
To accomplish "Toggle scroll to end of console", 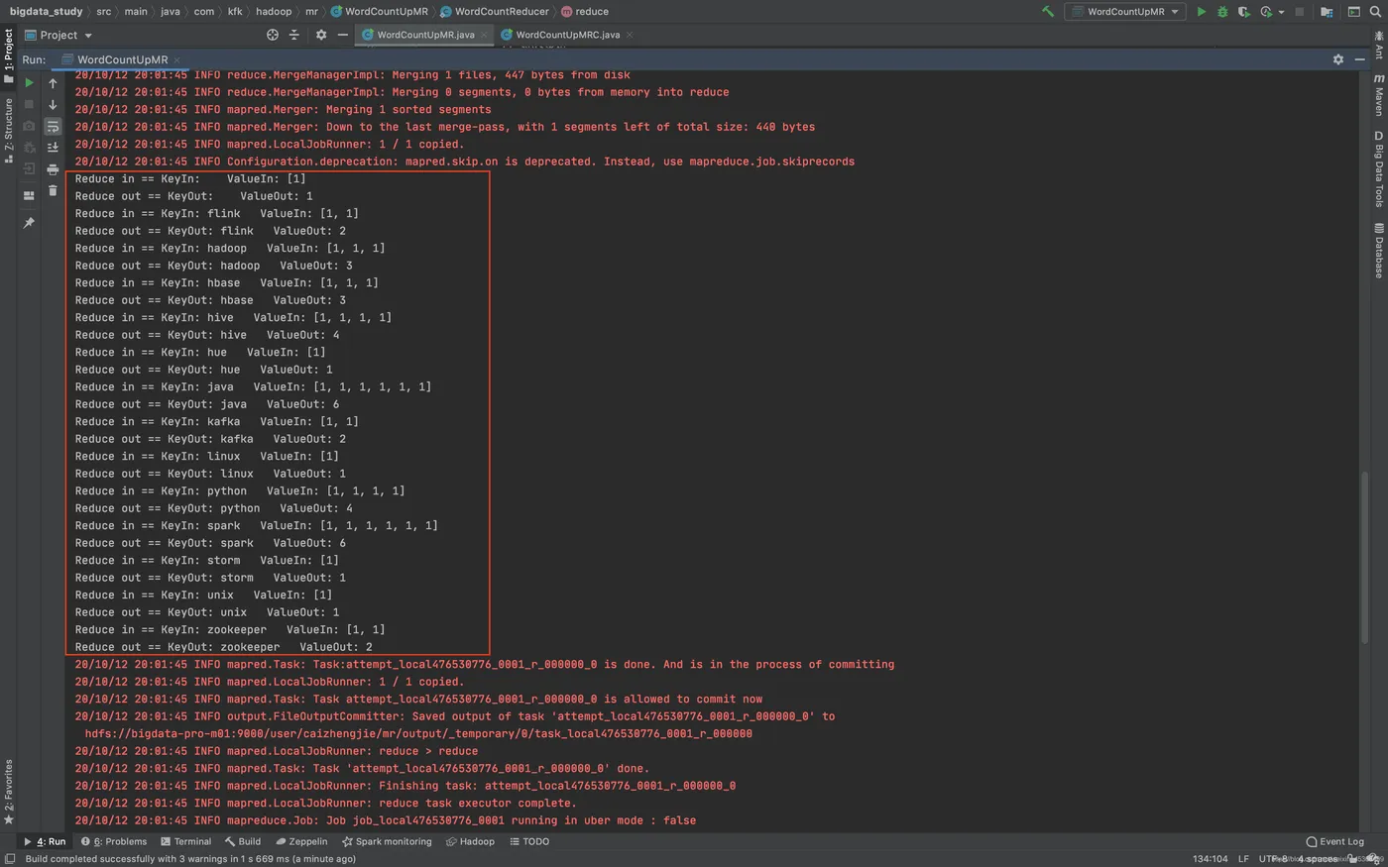I will (x=53, y=148).
